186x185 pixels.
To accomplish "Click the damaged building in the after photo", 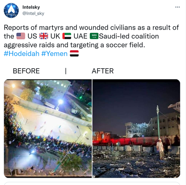I will click(138, 130).
